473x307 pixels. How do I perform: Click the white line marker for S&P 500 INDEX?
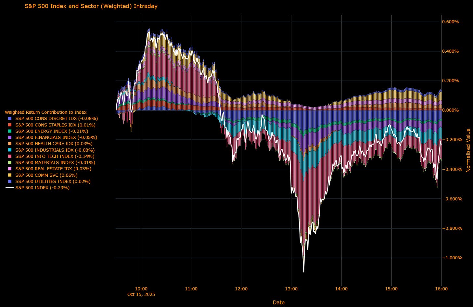click(x=10, y=188)
